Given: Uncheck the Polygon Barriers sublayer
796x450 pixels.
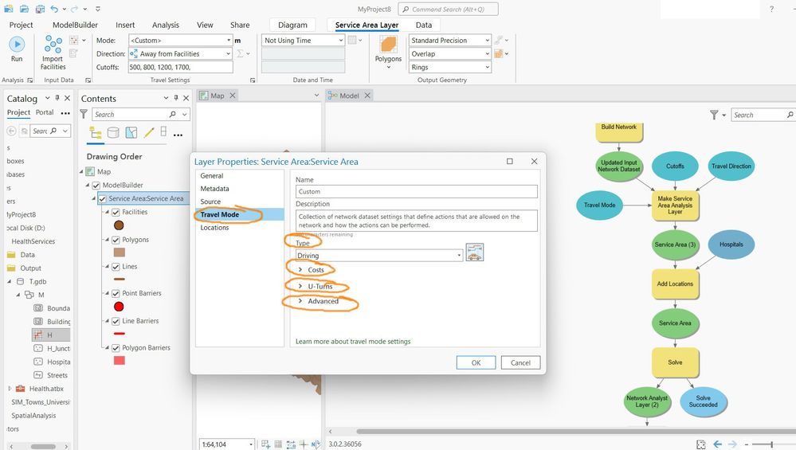Looking at the screenshot, I should click(116, 348).
